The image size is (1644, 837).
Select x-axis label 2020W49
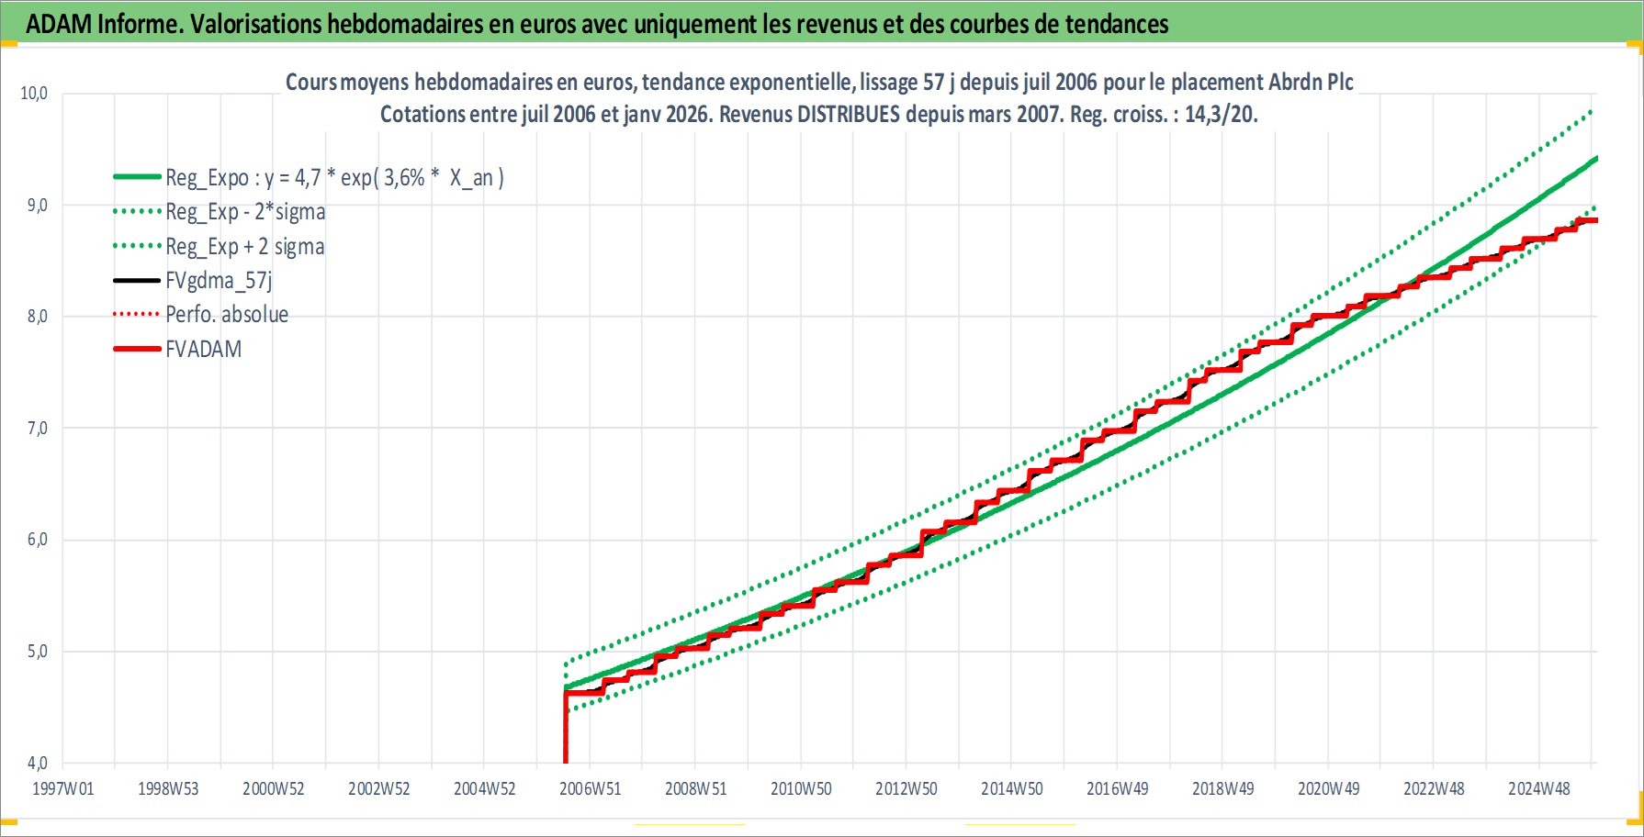[1329, 789]
